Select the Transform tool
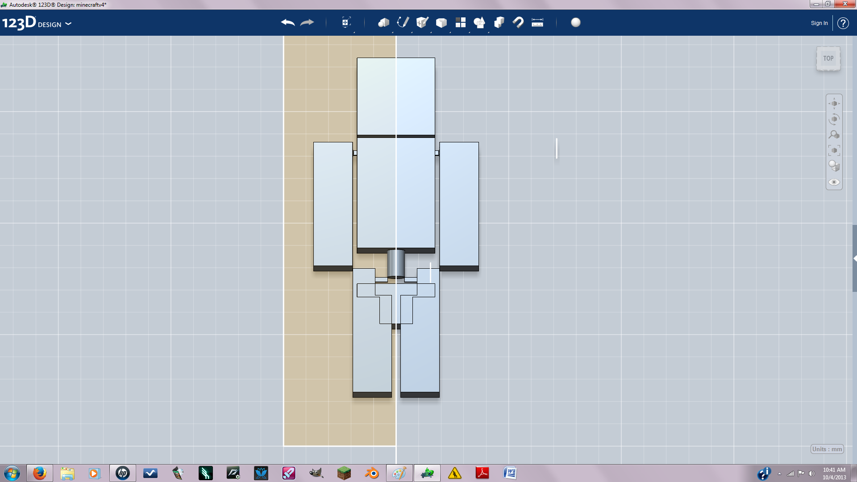This screenshot has width=857, height=482. point(346,22)
